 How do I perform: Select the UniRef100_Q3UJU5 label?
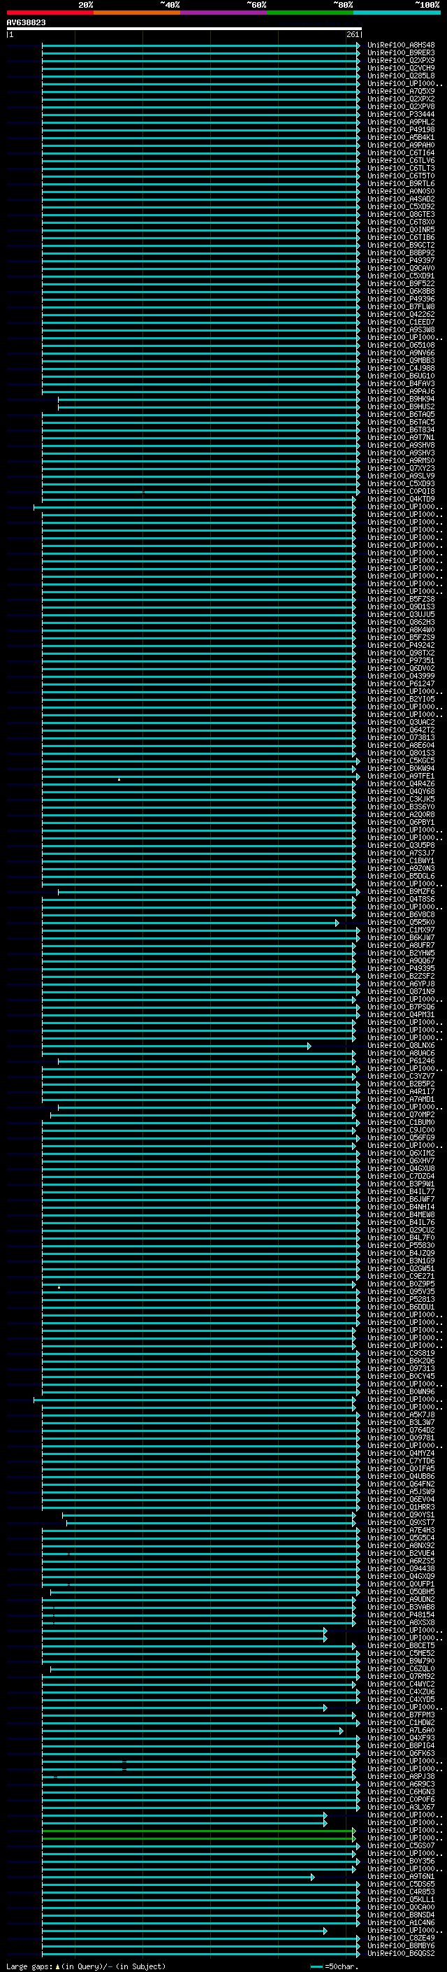click(401, 614)
